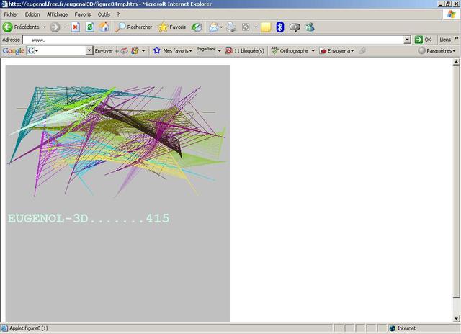Go to the home page icon
Viewport: 461px width, 334px height.
104,27
